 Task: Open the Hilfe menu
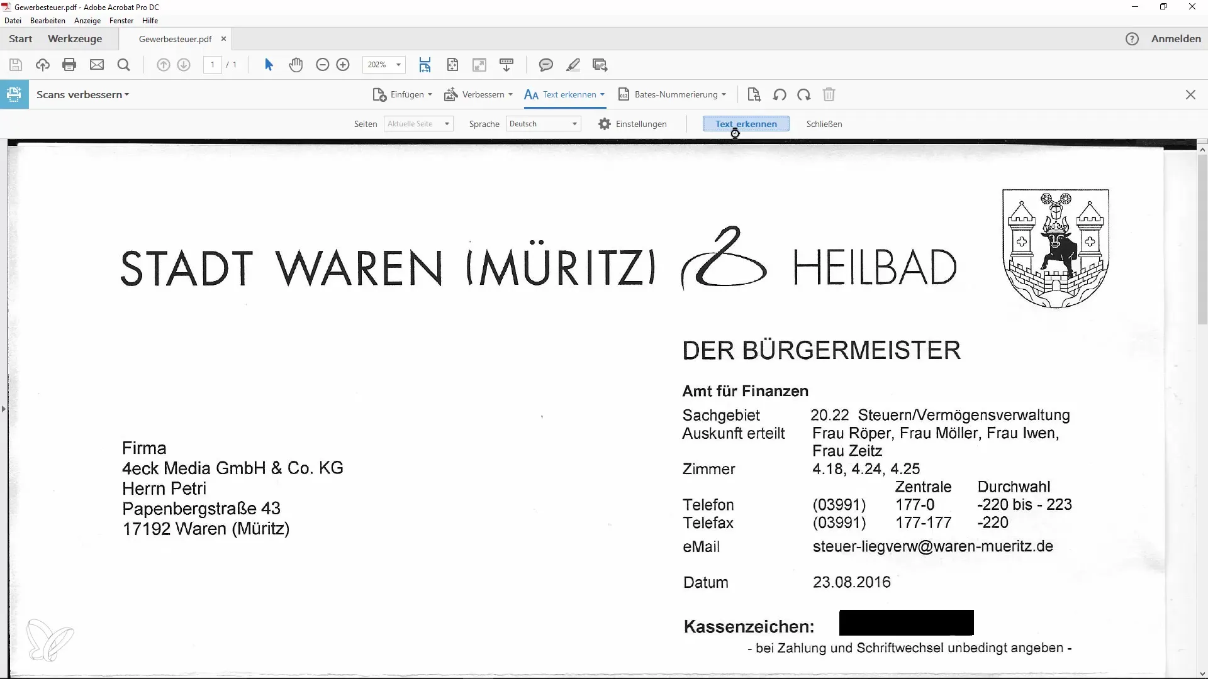(x=150, y=21)
